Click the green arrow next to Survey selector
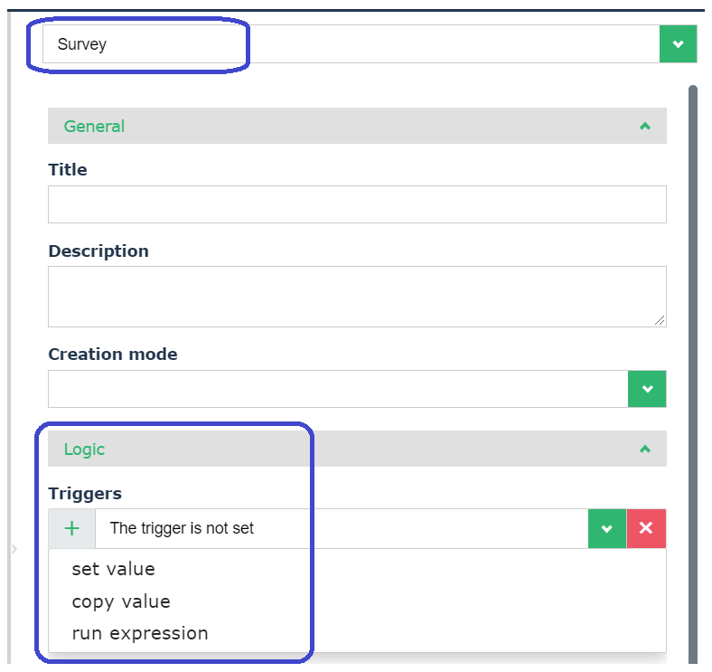 pos(678,43)
